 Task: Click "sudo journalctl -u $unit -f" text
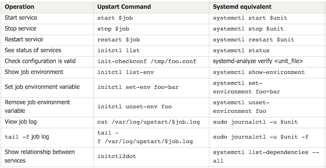[261, 137]
